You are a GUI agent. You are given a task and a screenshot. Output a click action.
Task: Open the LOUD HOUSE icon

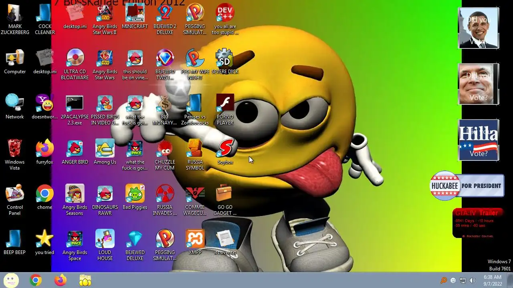click(105, 245)
